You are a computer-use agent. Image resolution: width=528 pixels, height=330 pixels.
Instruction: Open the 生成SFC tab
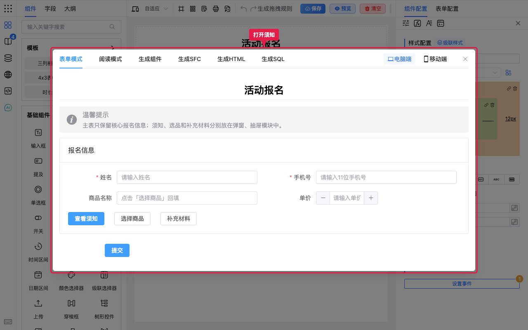coord(189,59)
